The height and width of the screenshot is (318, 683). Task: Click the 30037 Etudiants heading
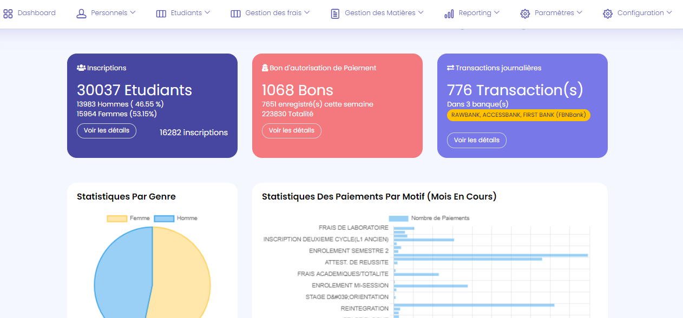click(x=134, y=90)
